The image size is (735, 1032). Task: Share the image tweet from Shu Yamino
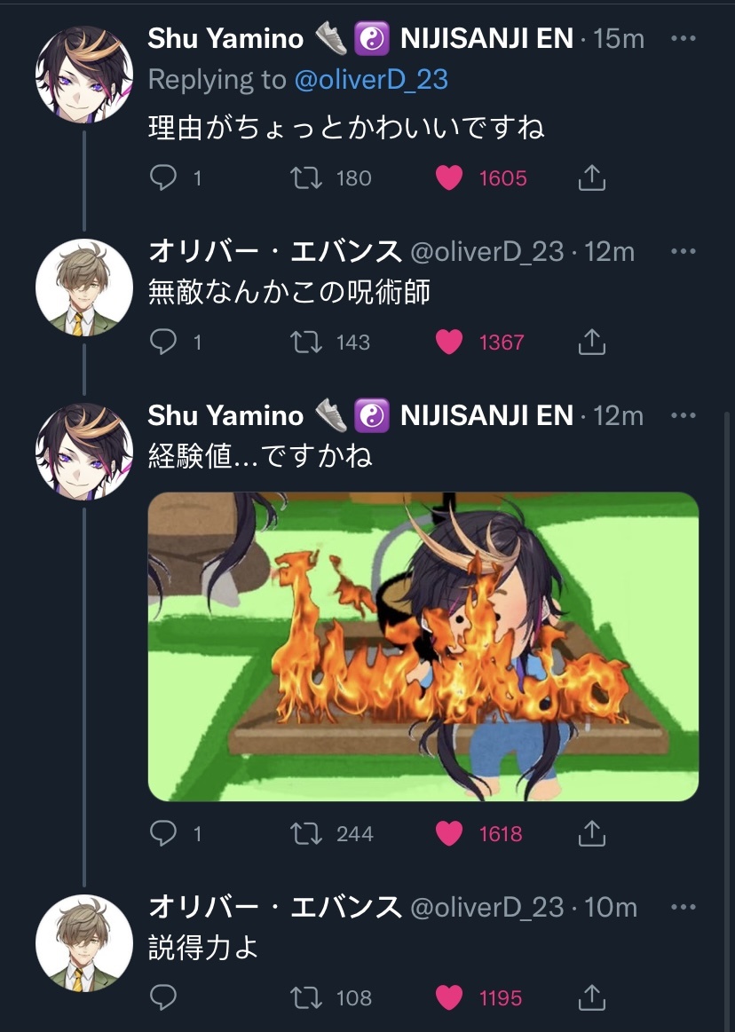coord(591,833)
